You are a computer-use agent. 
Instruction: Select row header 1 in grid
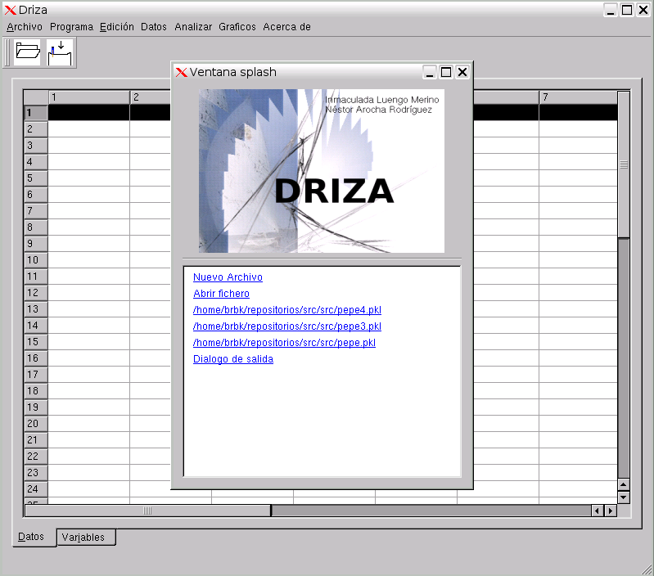36,113
